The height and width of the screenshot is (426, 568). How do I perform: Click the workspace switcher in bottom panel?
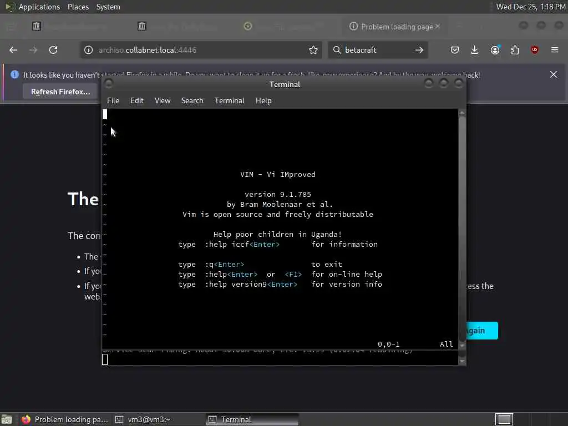coord(504,419)
